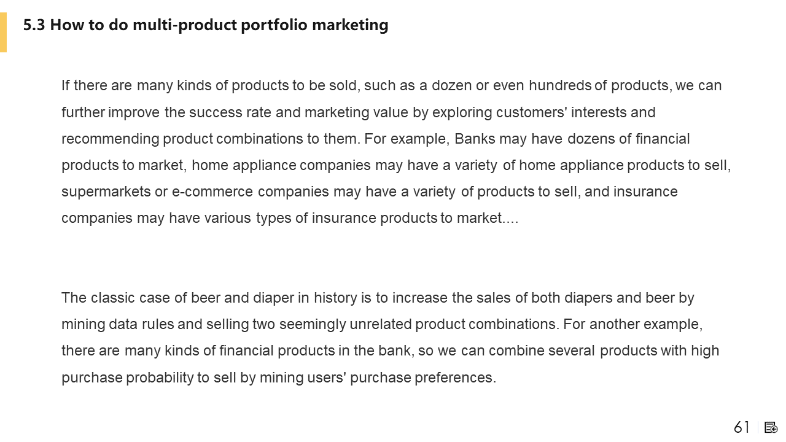Click the line starting "recommending product combinations"
The width and height of the screenshot is (786, 442).
pos(375,139)
